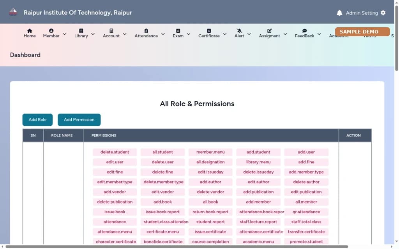This screenshot has width=399, height=249.
Task: Click the add.member.type permission tag
Action: (306, 172)
